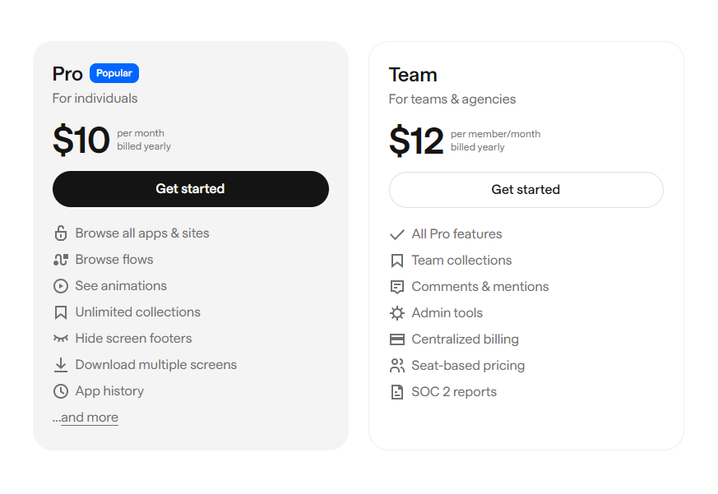Click the Admin tools gear icon

pos(396,313)
